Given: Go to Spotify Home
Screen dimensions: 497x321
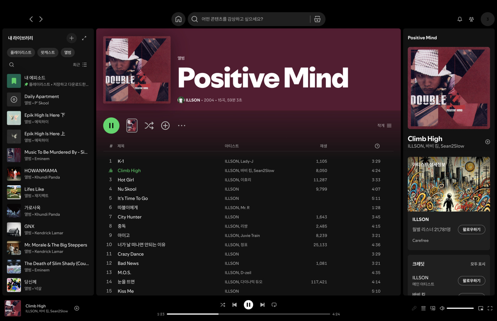Looking at the screenshot, I should 178,19.
